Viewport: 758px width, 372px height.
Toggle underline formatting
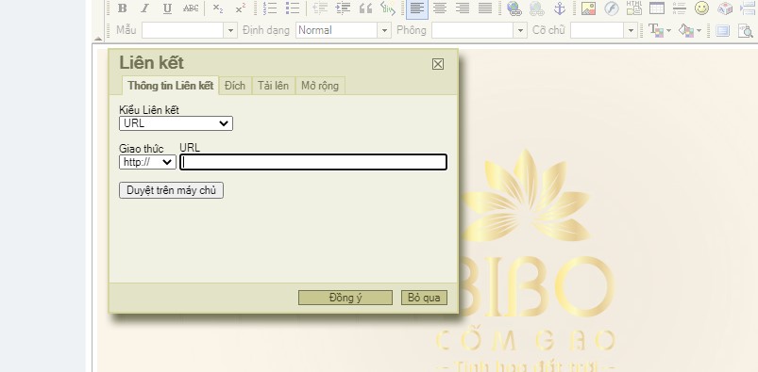(167, 8)
